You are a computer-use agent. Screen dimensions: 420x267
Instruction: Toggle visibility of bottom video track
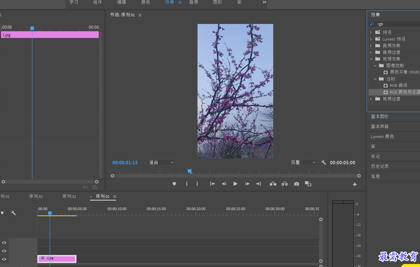point(4,259)
